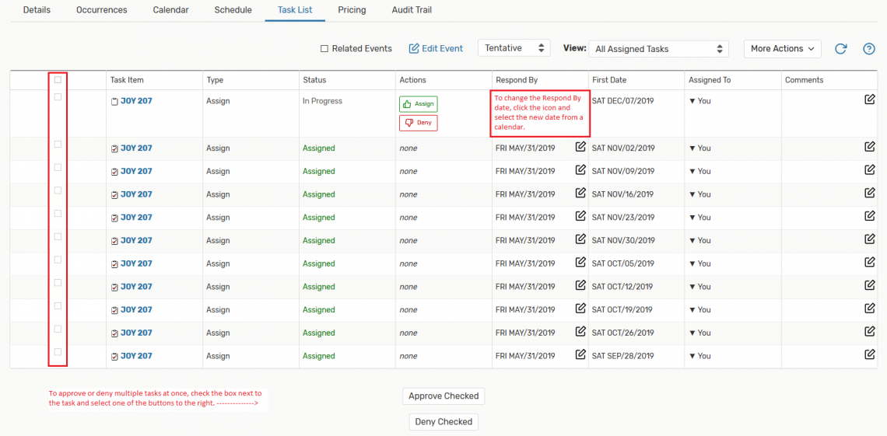
Task: Click comments edit icon for SAT NOV/16/2019 row
Action: pyautogui.click(x=870, y=193)
